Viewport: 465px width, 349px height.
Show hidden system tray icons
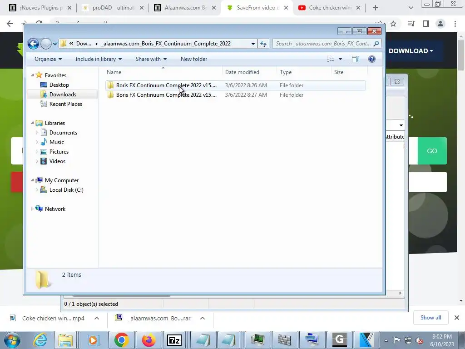point(386,340)
